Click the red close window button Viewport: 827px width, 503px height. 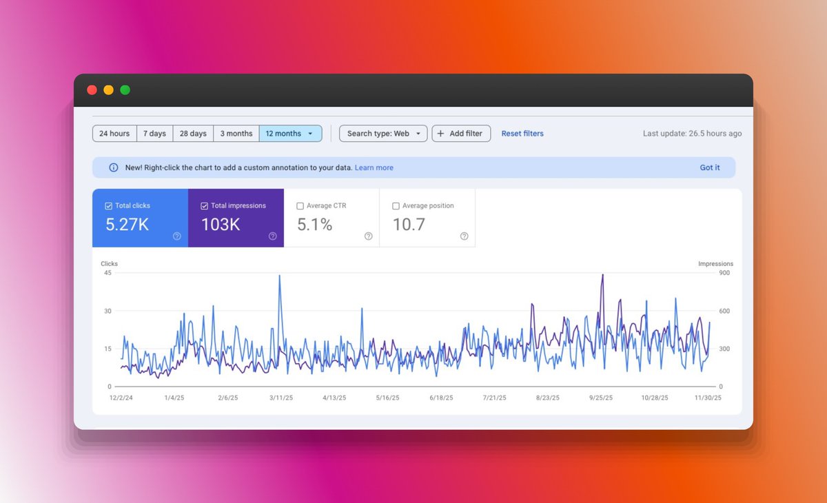tap(92, 90)
